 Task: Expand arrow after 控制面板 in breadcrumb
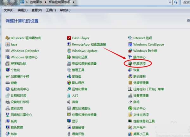coord(46,2)
